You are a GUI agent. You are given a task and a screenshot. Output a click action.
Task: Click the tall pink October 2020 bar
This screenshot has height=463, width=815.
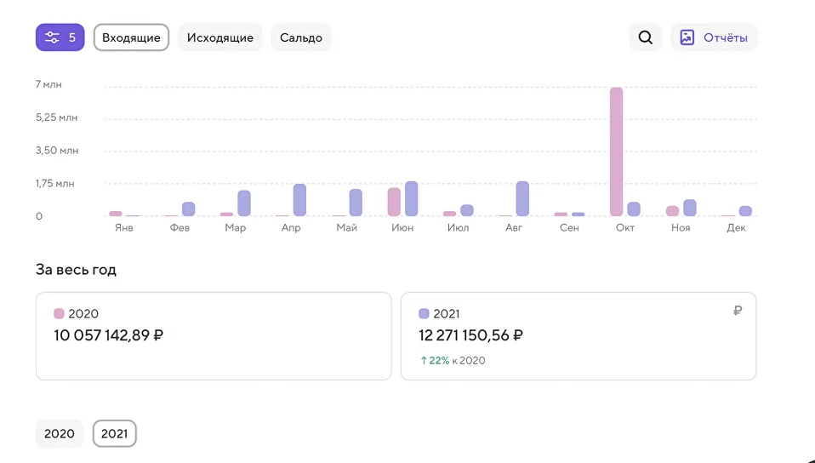616,151
